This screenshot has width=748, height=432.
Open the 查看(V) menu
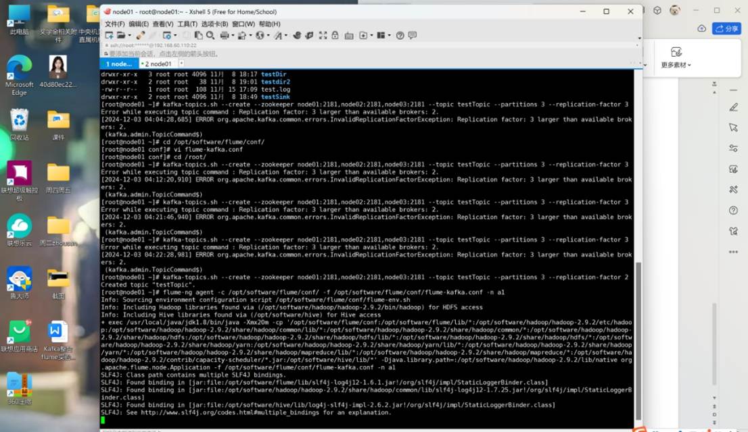163,24
